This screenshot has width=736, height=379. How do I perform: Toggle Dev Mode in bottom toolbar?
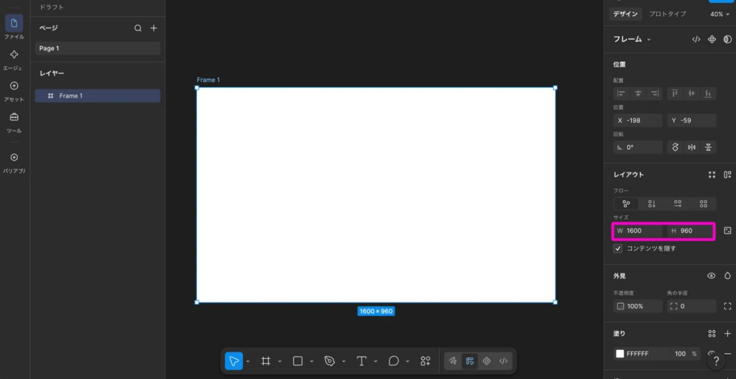coord(503,361)
